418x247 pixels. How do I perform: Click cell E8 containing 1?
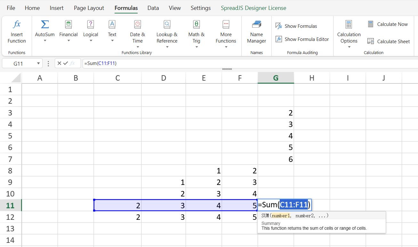[204, 171]
